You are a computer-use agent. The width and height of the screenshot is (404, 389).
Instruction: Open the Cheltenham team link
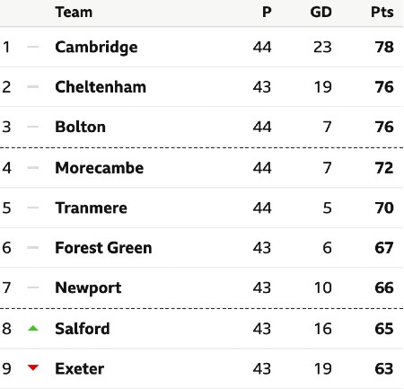coord(101,87)
